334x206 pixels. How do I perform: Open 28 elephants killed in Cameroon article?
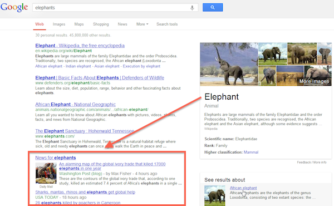click(x=78, y=203)
